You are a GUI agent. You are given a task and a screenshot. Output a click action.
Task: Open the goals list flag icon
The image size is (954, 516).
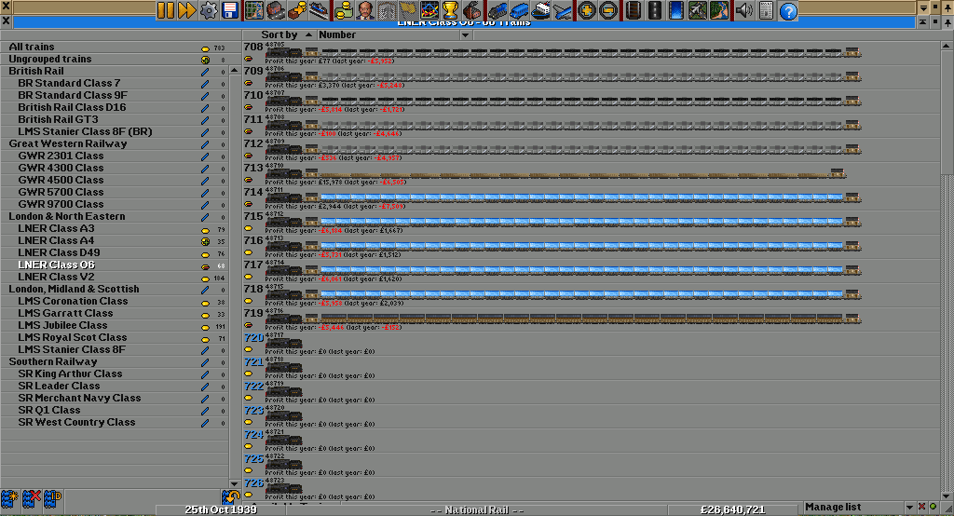[x=408, y=10]
